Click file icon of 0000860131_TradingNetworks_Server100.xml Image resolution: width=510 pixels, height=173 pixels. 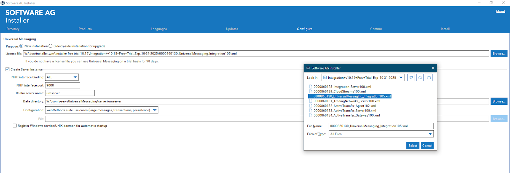pos(310,101)
